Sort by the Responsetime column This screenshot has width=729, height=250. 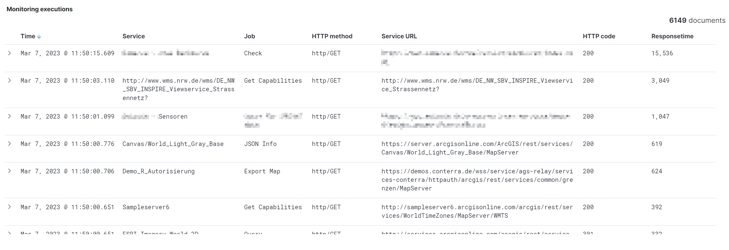point(672,36)
